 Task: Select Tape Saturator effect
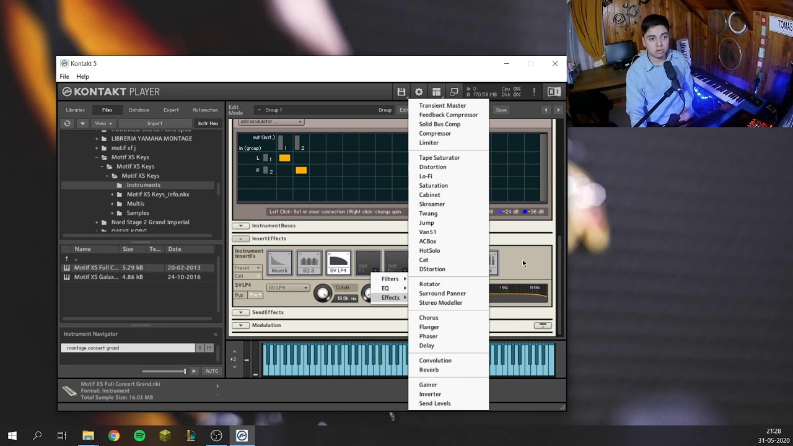(x=439, y=158)
